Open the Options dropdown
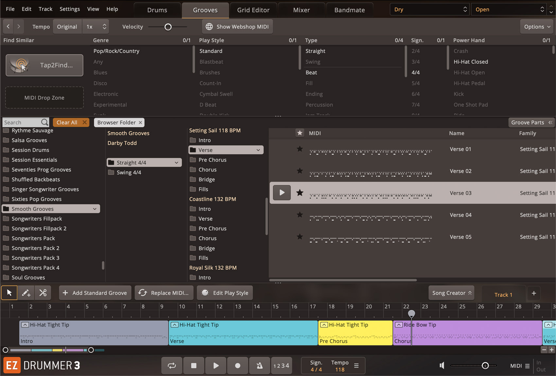This screenshot has width=556, height=376. click(x=537, y=26)
